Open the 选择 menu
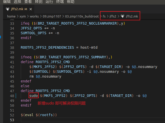 17,2
